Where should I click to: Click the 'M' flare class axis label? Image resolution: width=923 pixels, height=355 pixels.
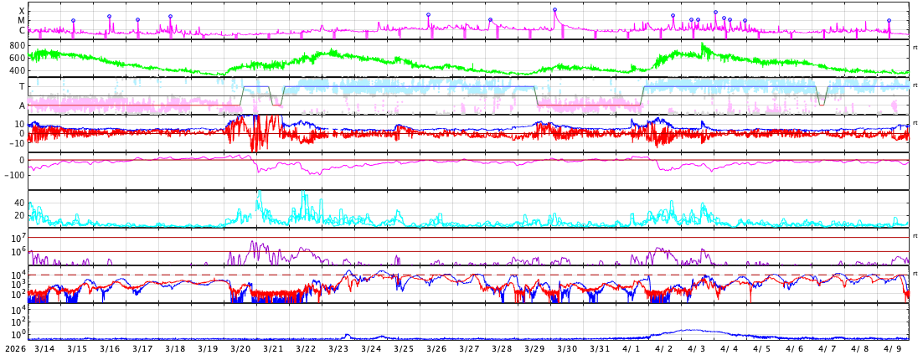tap(22, 20)
